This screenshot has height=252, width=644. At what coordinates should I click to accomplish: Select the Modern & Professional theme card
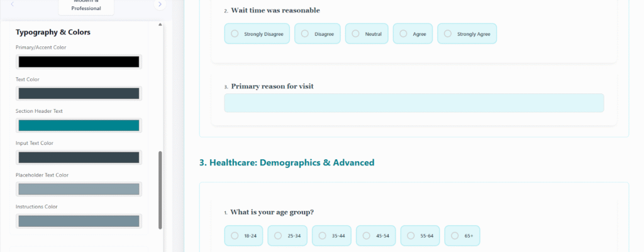[x=86, y=6]
